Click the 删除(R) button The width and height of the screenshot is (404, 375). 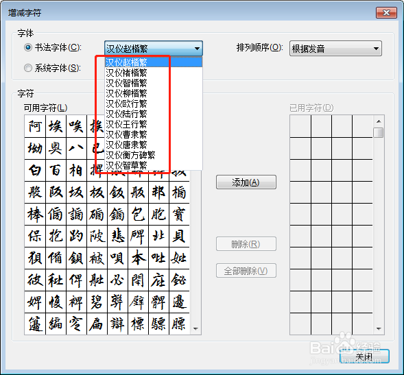point(246,244)
